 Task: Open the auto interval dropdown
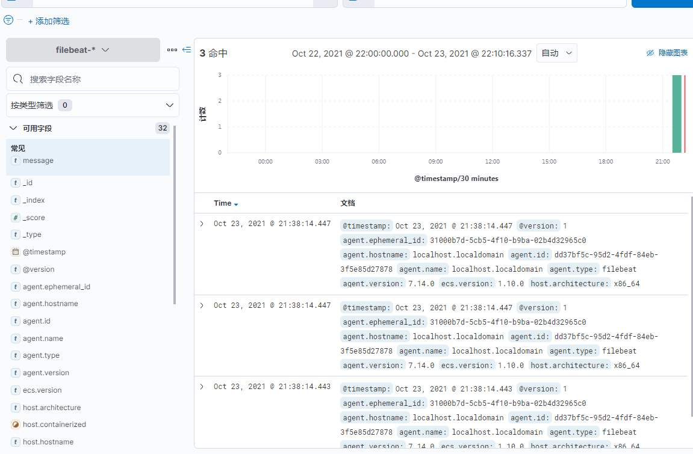pyautogui.click(x=556, y=53)
